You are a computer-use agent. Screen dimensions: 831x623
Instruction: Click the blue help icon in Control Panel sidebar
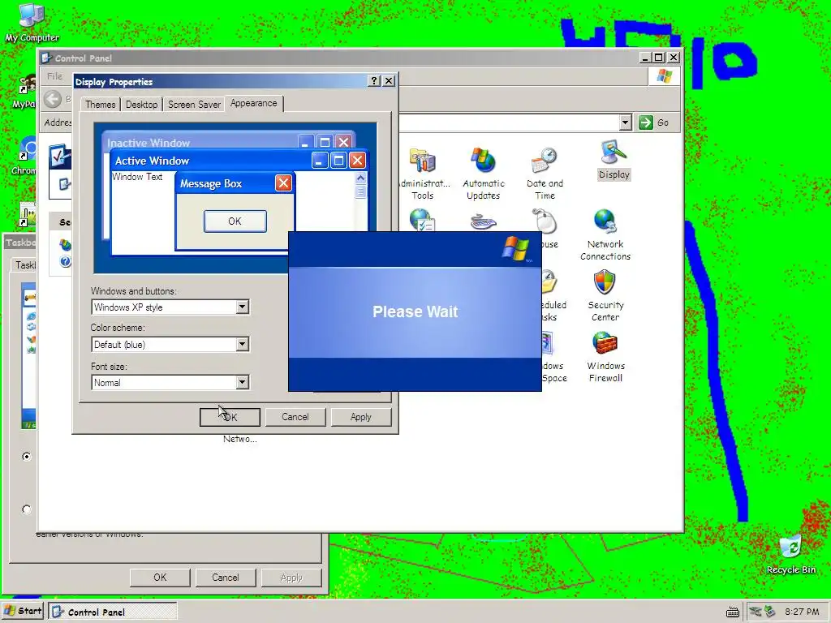point(65,261)
